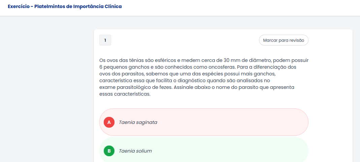Click the green B answer circle
This screenshot has height=162, width=360.
pos(109,151)
